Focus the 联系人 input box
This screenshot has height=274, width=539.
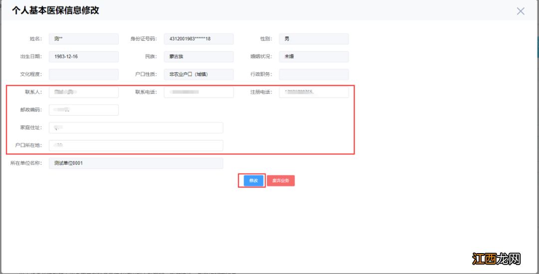point(84,92)
